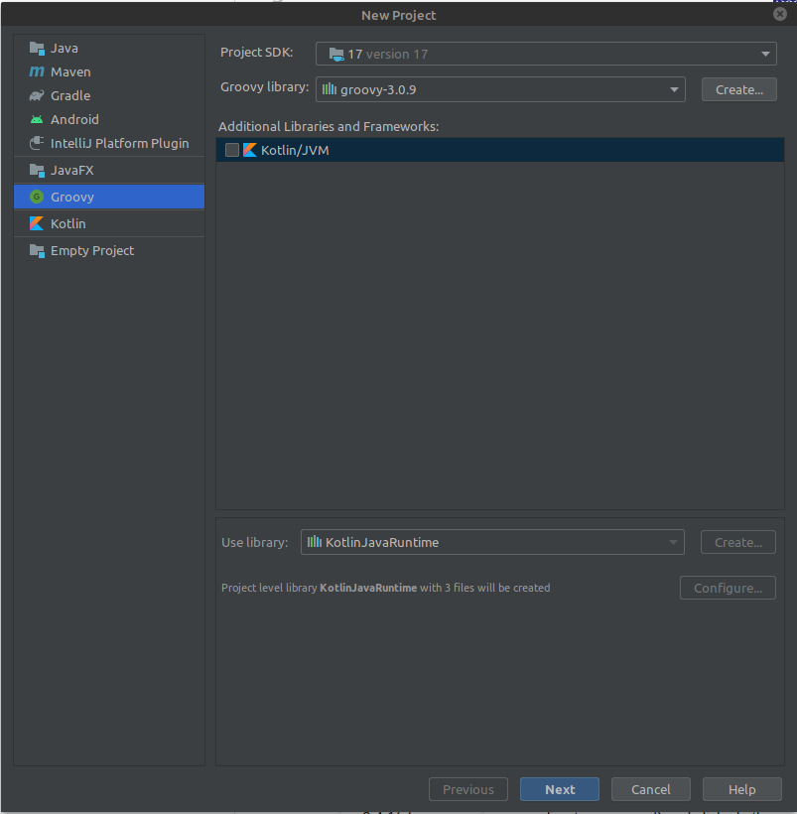This screenshot has height=814, width=797.
Task: Select the JavaFX project type
Action: coord(109,171)
